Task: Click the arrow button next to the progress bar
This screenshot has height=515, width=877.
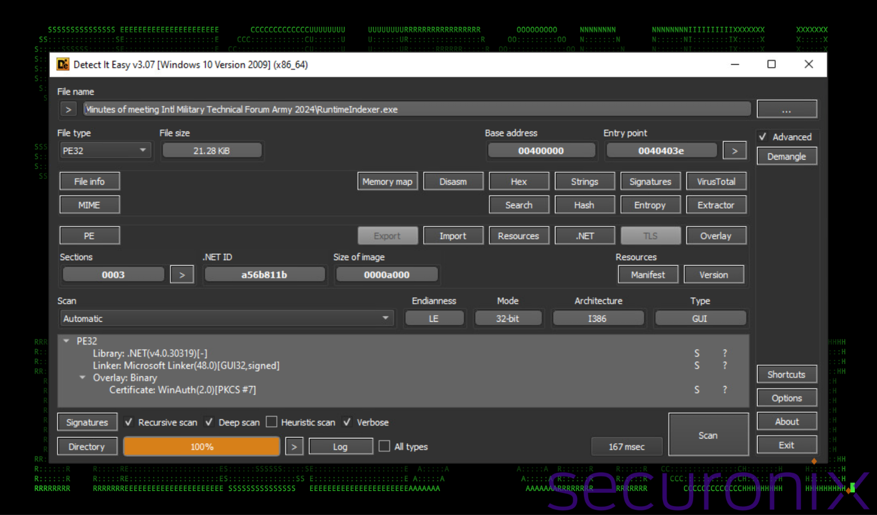Action: click(x=294, y=447)
